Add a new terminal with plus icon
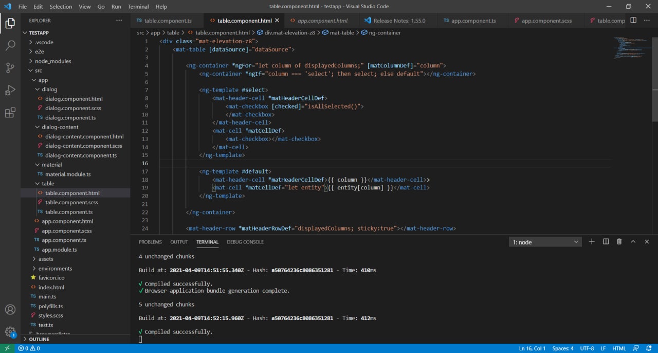658x353 pixels. point(592,242)
